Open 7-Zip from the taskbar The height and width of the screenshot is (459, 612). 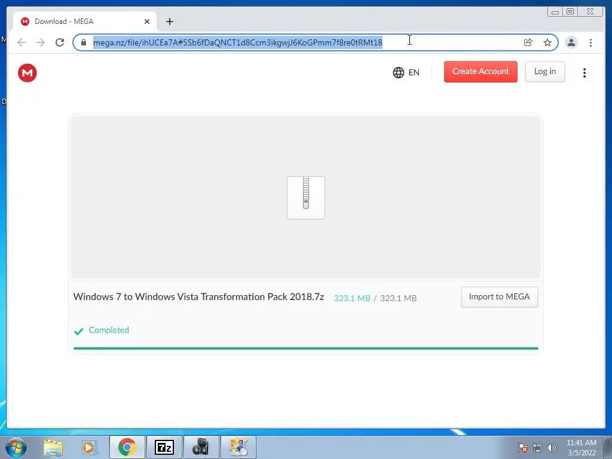[164, 447]
